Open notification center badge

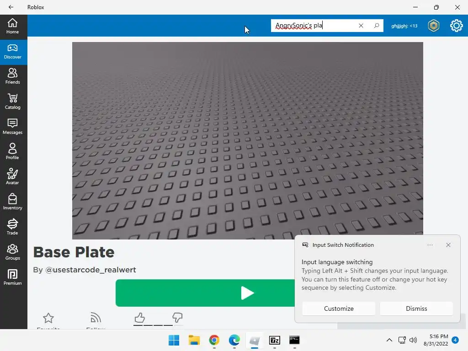(455, 340)
